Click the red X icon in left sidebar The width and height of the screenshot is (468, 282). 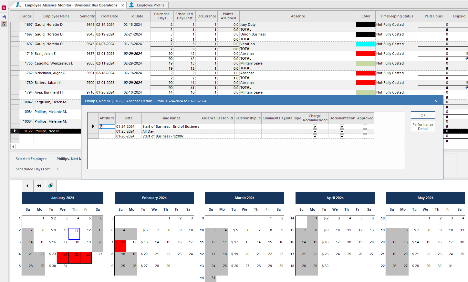pyautogui.click(x=4, y=8)
